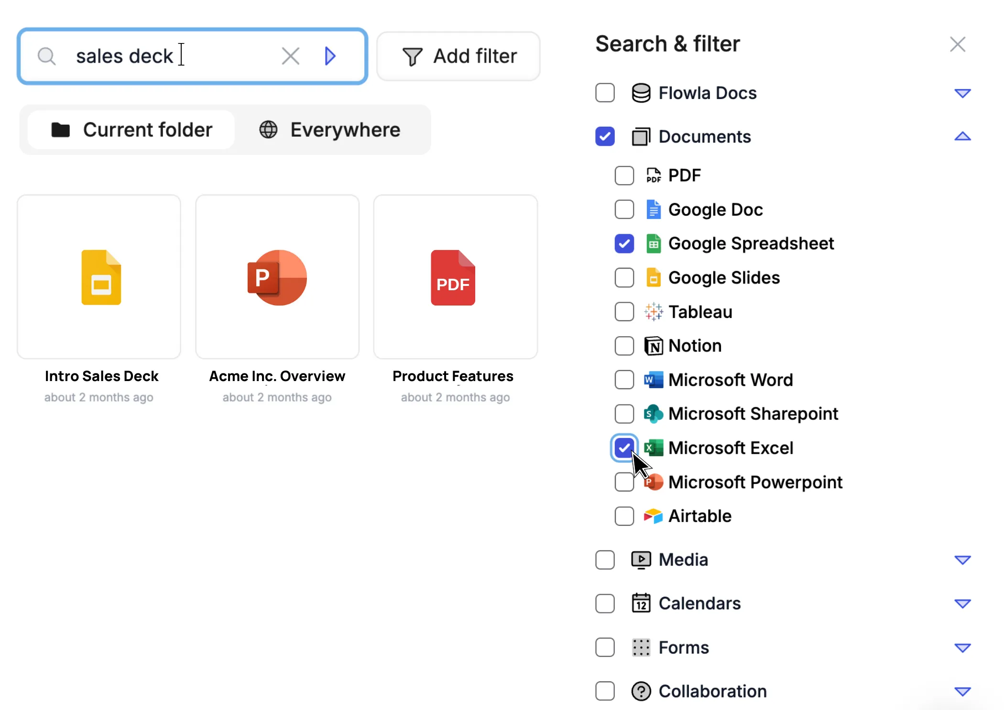
Task: Tick the Media category checkbox
Action: pos(605,560)
